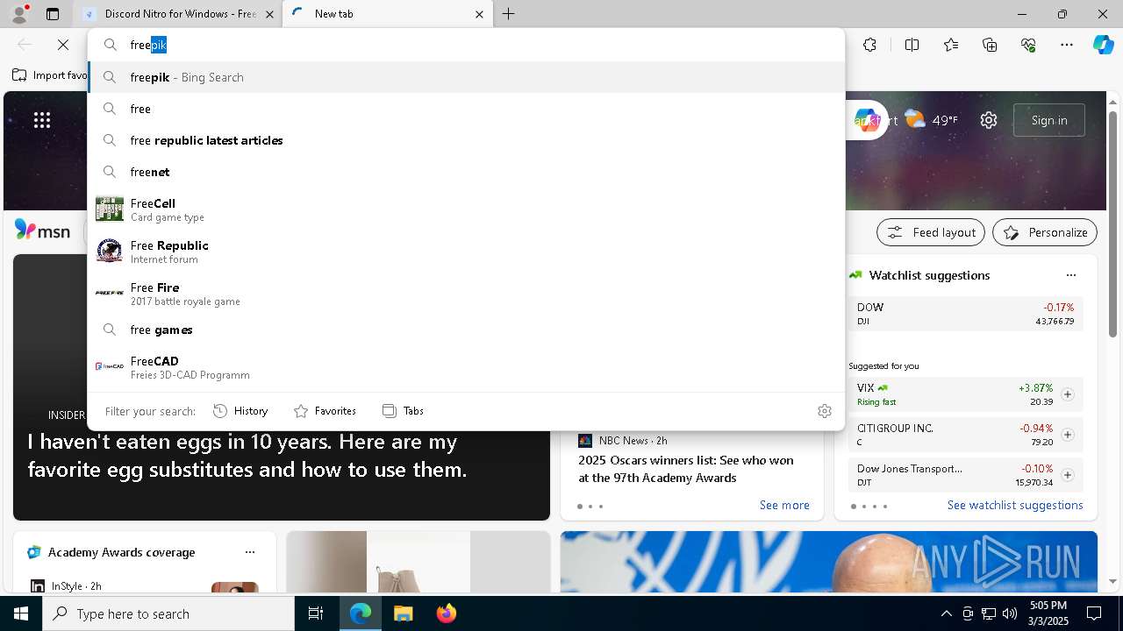The width and height of the screenshot is (1123, 631).
Task: Stop loading the page
Action: (63, 45)
